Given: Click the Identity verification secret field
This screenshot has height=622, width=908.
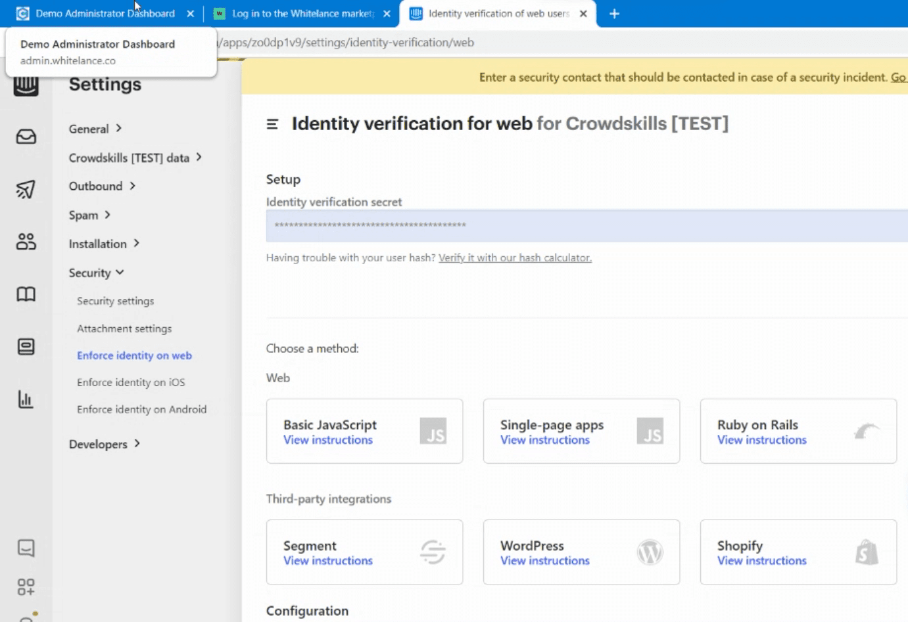Looking at the screenshot, I should tap(586, 226).
